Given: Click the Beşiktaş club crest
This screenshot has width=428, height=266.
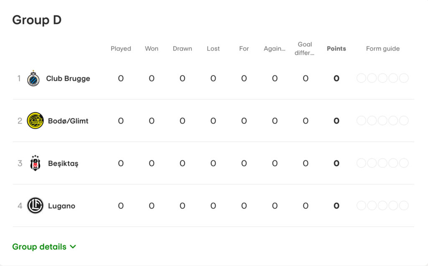Looking at the screenshot, I should tap(35, 163).
